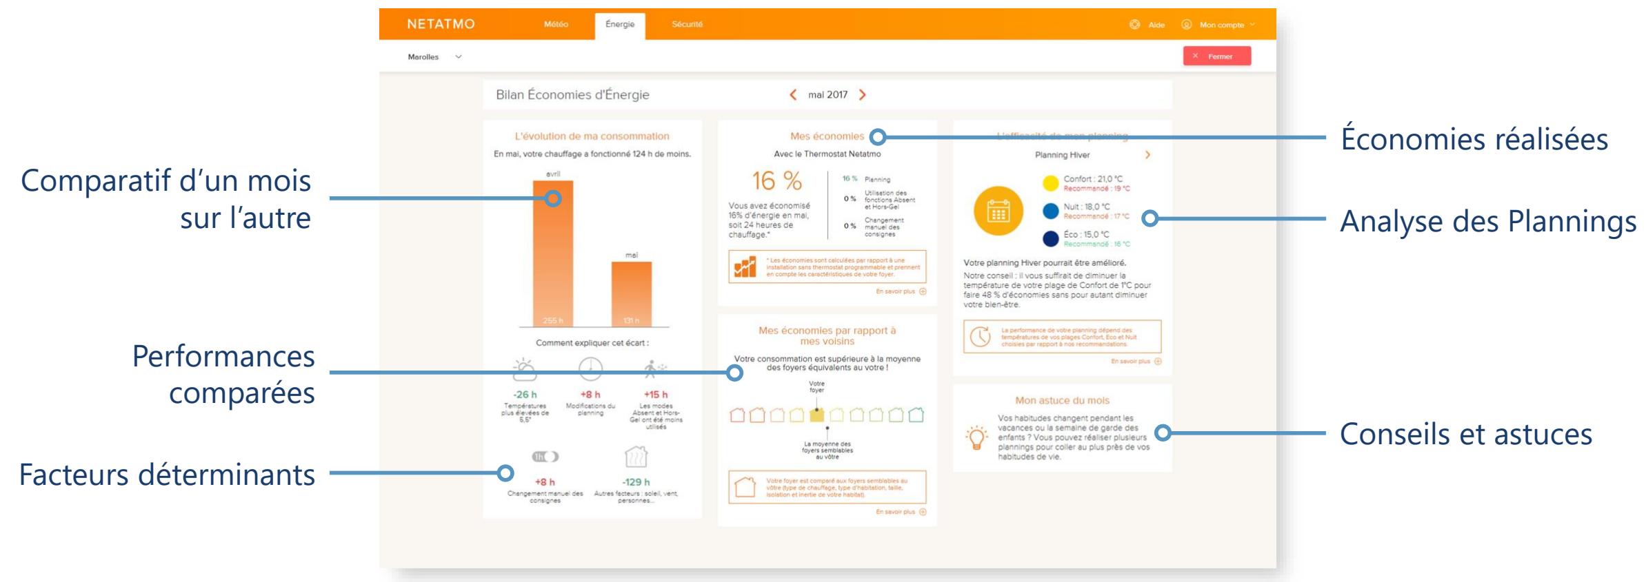This screenshot has width=1646, height=582.
Task: Click the dark blue Éco color dot
Action: click(1050, 239)
